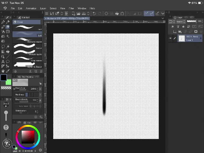Image resolution: width=204 pixels, height=153 pixels.
Task: Collapse the left palette dock double chevron
Action: [x=2, y=12]
